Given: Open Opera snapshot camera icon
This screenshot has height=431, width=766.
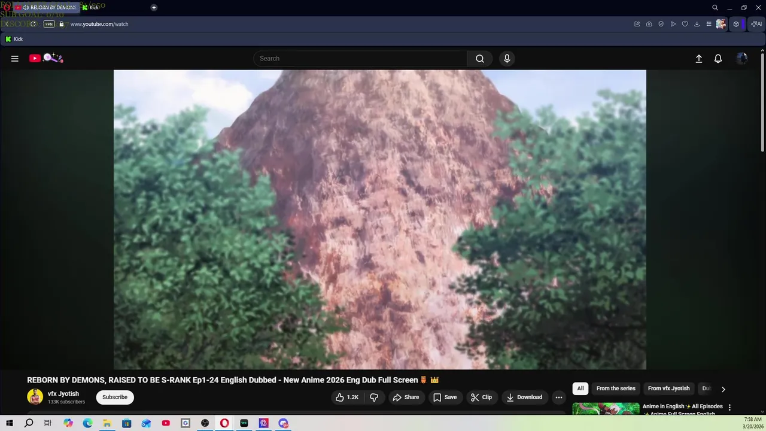Looking at the screenshot, I should 649,24.
